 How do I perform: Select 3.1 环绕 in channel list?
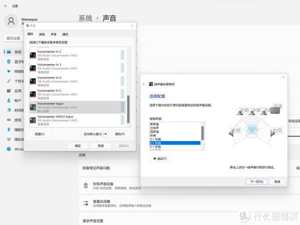(x=155, y=139)
